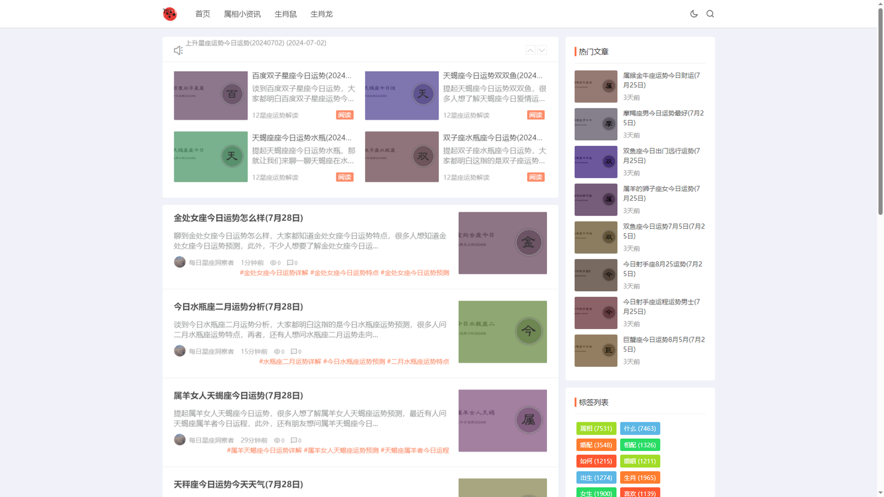884x497 pixels.
Task: Open sidebar thumbnail for 今日射手座运程运势男士
Action: (x=596, y=313)
